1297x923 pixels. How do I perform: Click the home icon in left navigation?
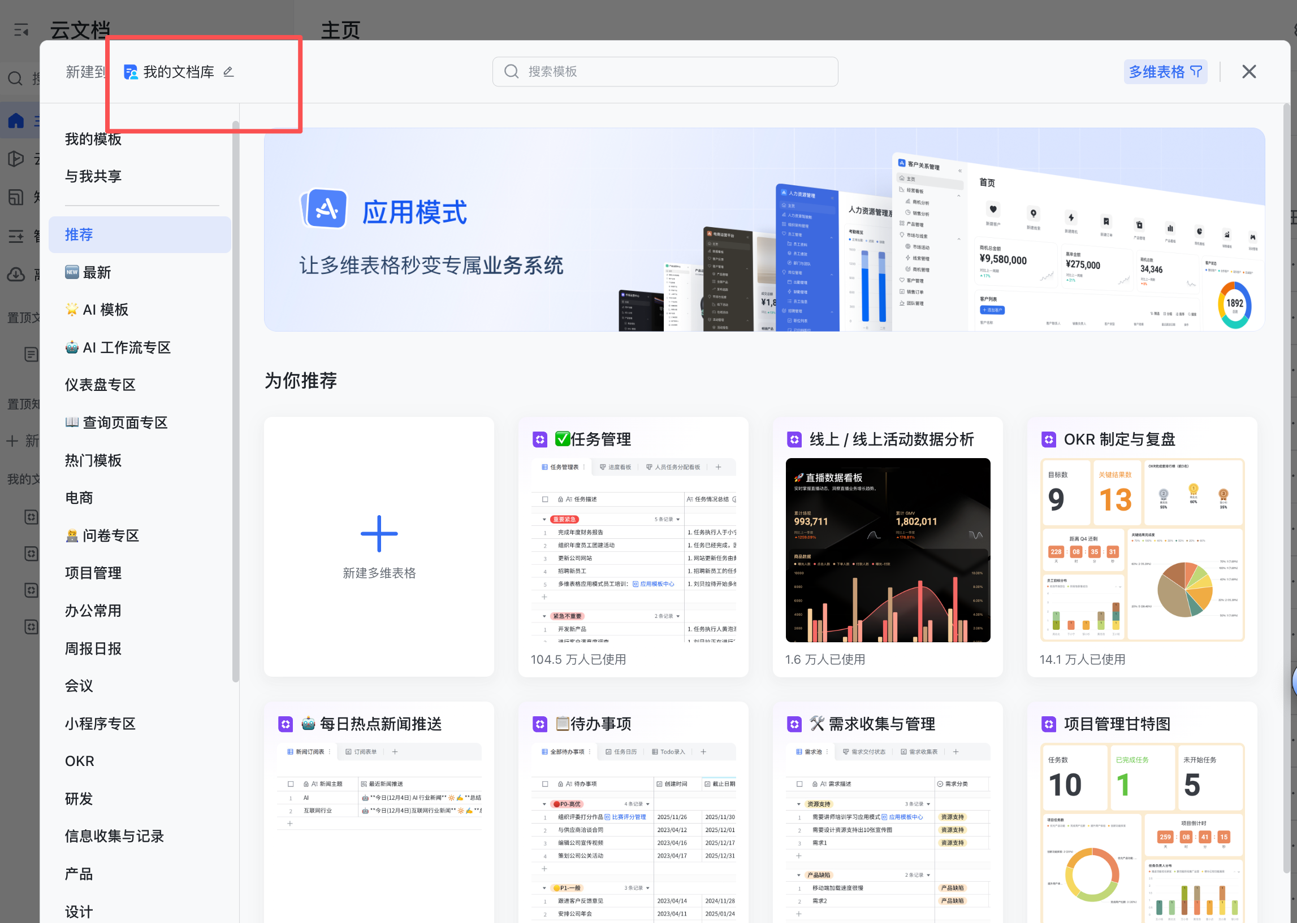[16, 120]
